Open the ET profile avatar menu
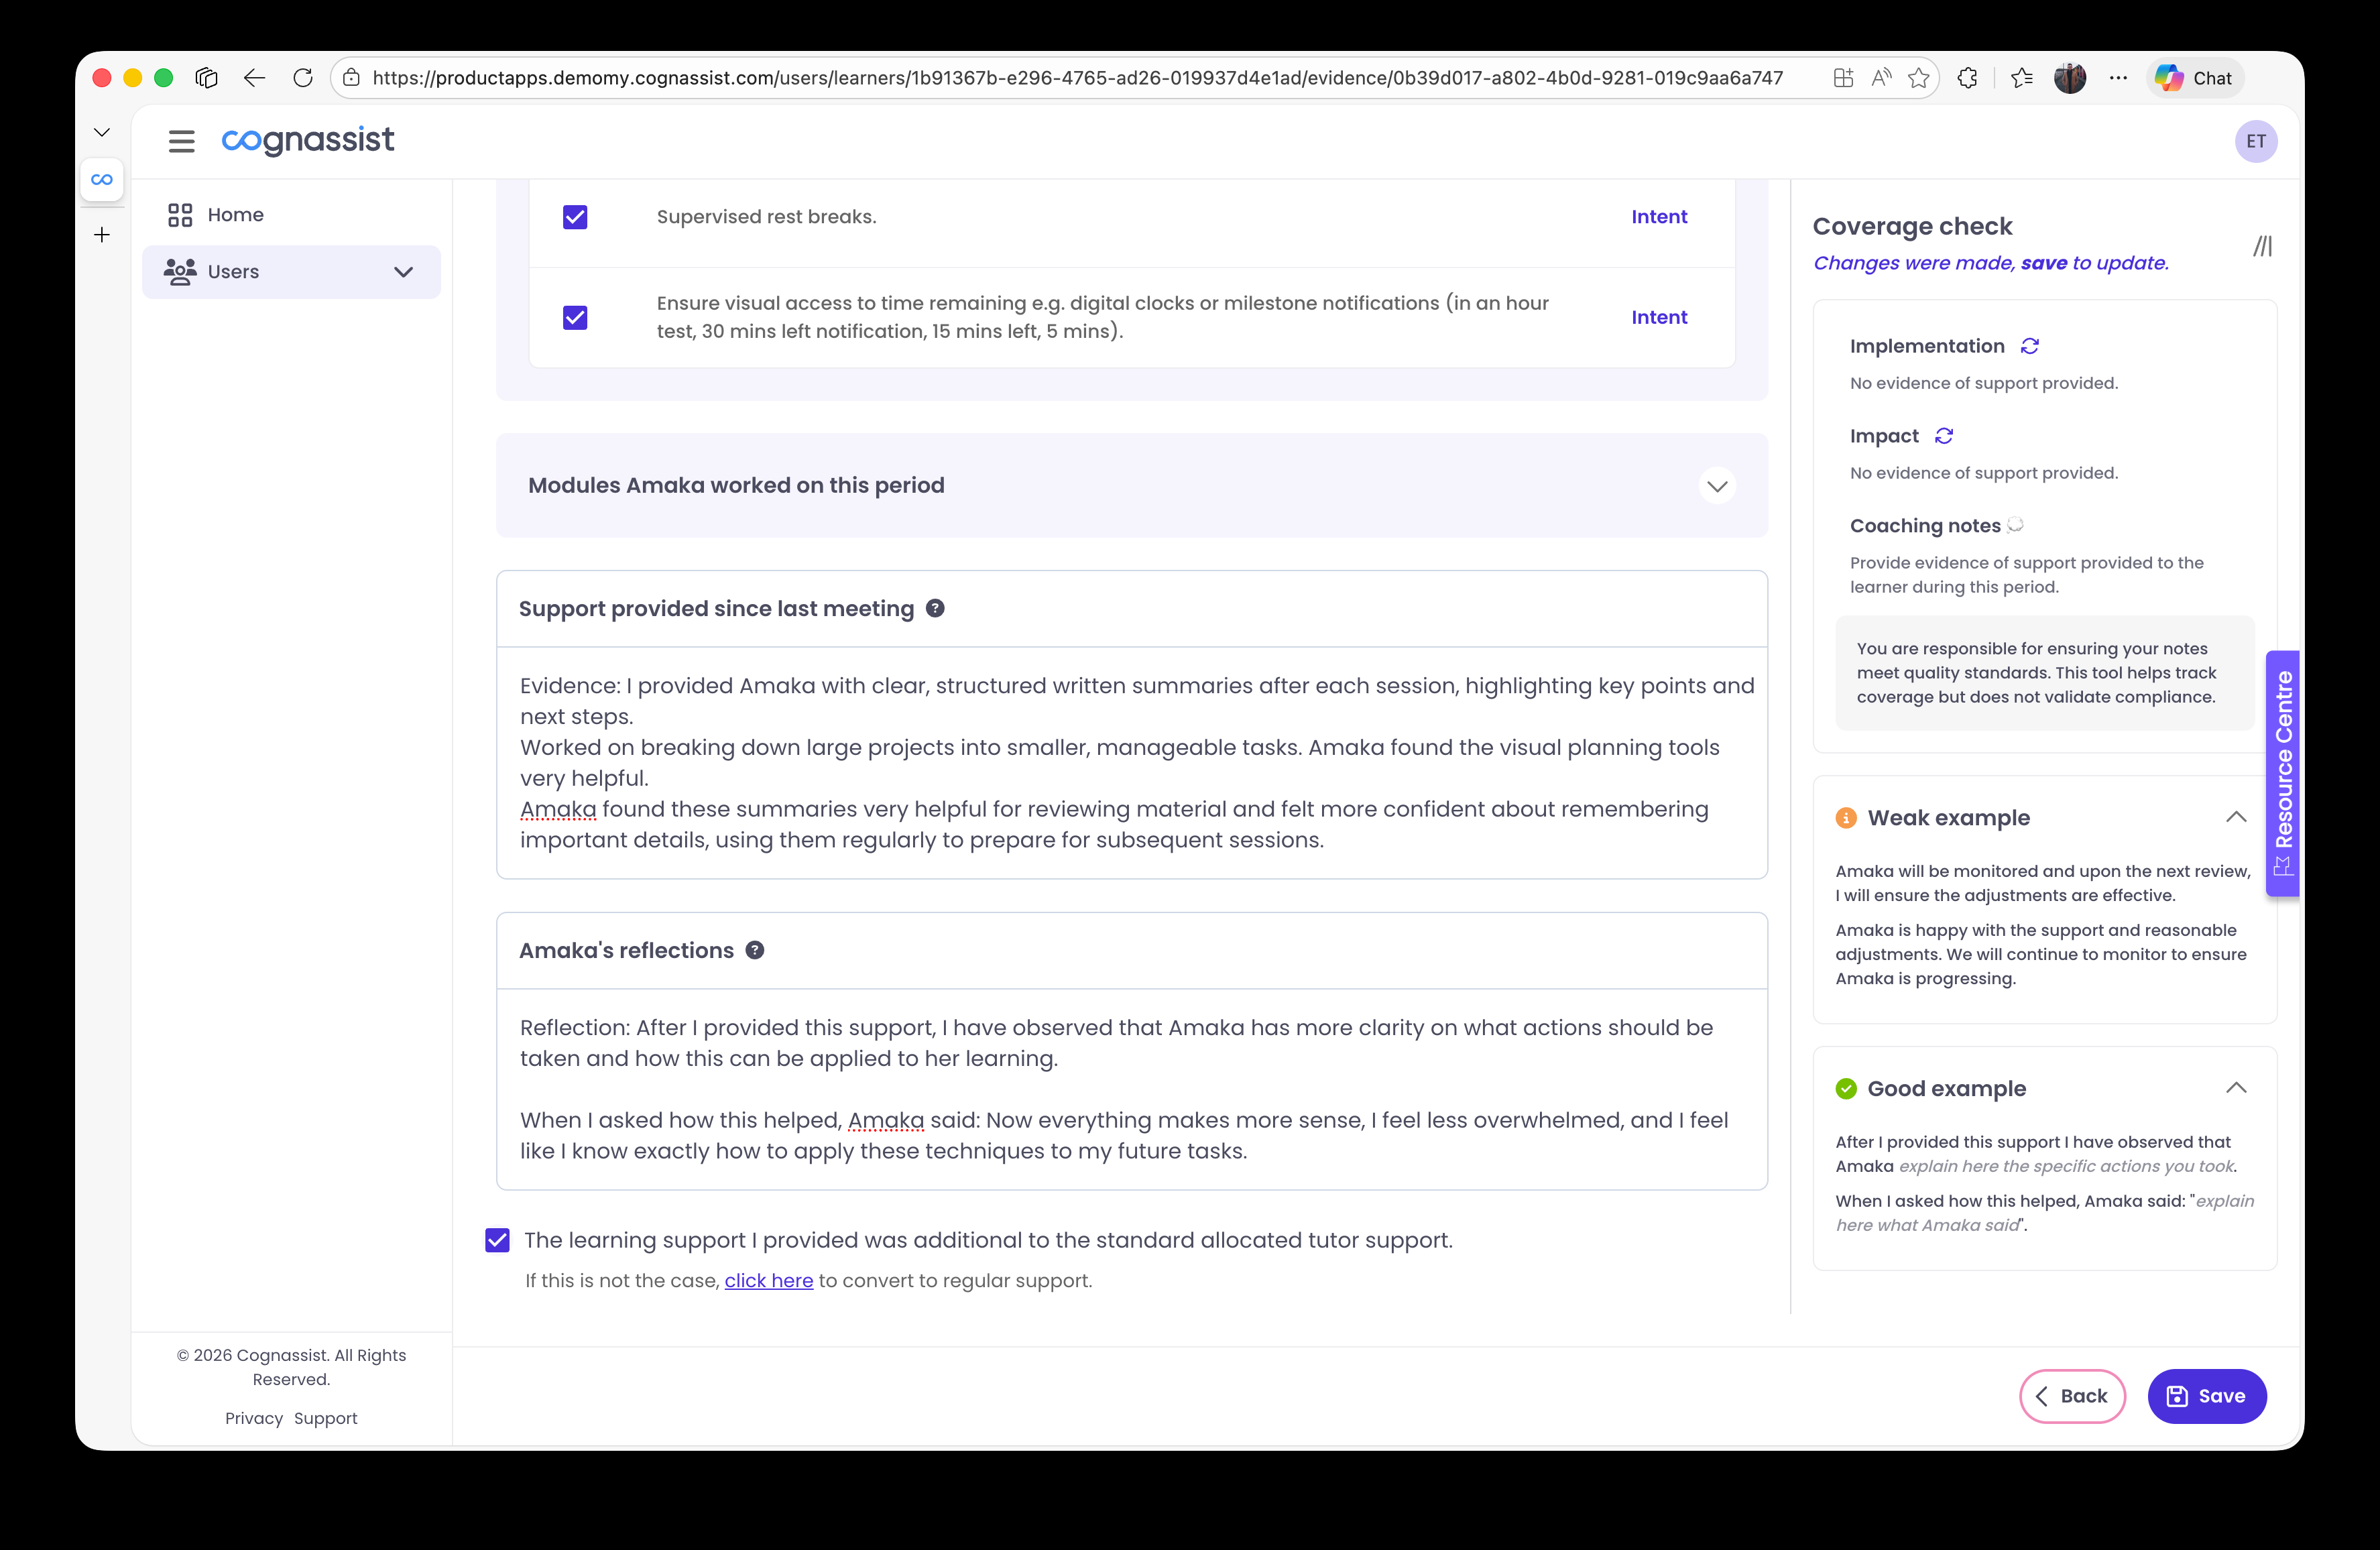The image size is (2380, 1550). click(x=2257, y=141)
